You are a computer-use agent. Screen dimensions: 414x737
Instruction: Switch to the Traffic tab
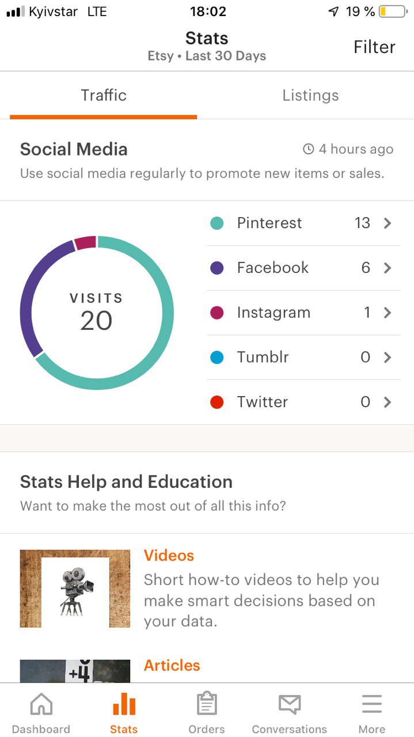click(x=104, y=96)
